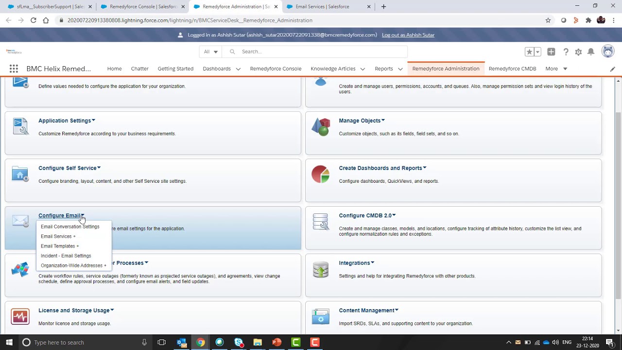
Task: Open Chrome extensions puzzle icon
Action: pyautogui.click(x=588, y=20)
